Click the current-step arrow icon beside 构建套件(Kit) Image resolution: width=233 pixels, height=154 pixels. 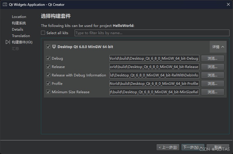pyautogui.click(x=8, y=42)
